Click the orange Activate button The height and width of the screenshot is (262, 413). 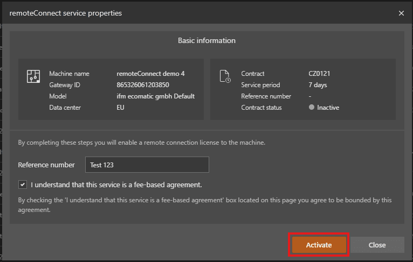tap(319, 245)
